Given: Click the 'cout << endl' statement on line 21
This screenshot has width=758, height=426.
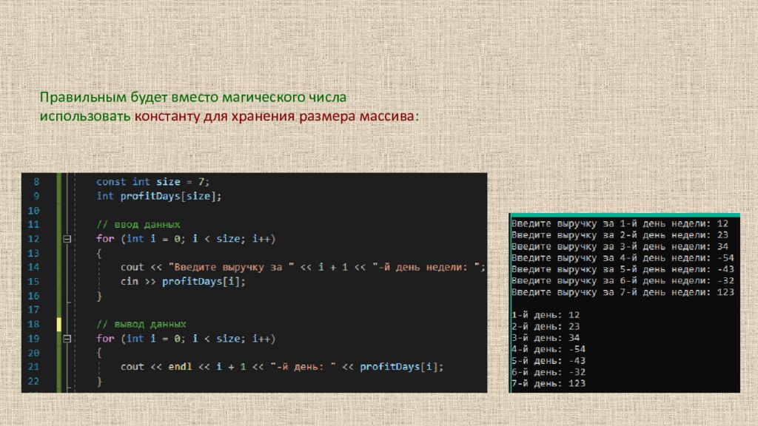Looking at the screenshot, I should tap(157, 367).
